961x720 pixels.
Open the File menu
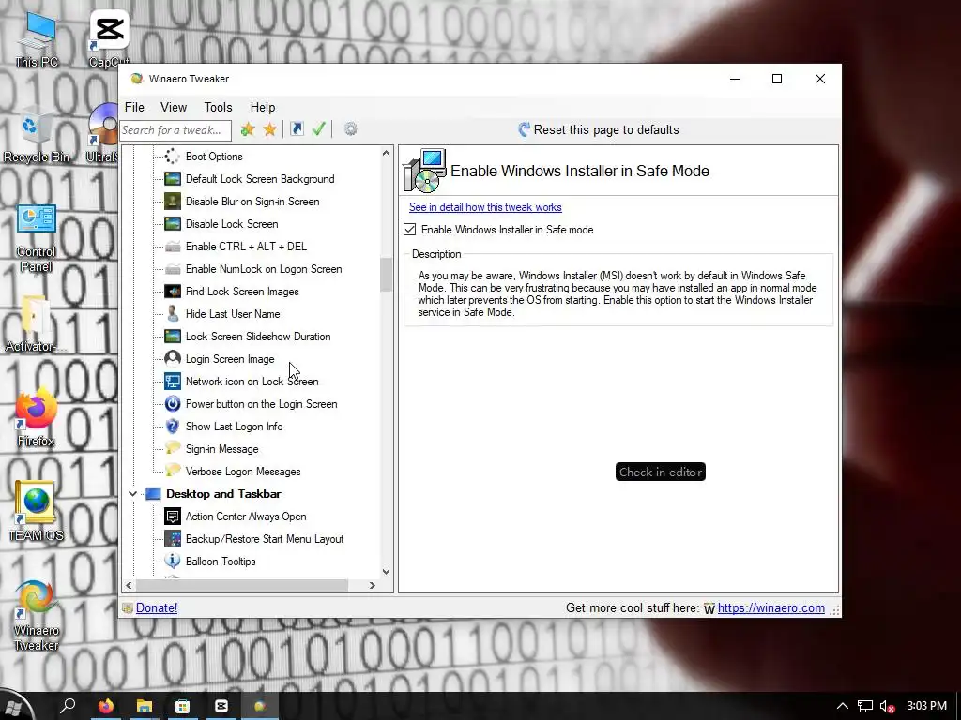(134, 107)
